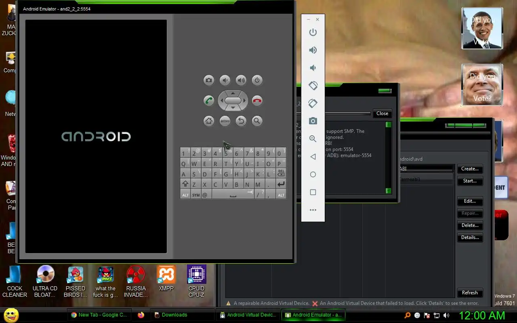Image resolution: width=517 pixels, height=323 pixels.
Task: Take screenshot with the camera toolbar icon
Action: (313, 121)
